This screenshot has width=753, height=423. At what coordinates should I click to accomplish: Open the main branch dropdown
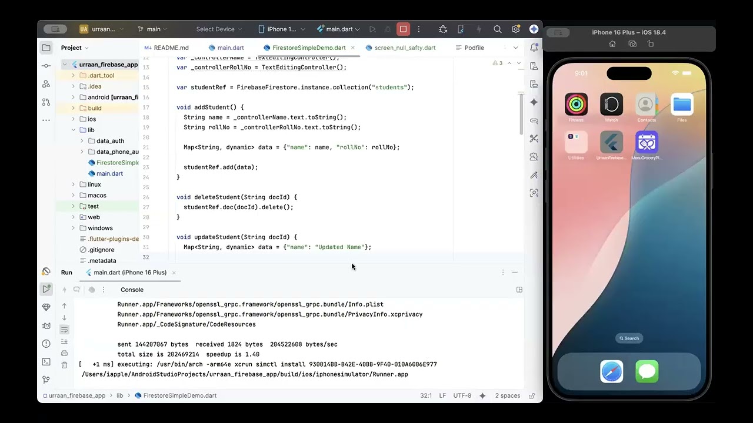(152, 29)
